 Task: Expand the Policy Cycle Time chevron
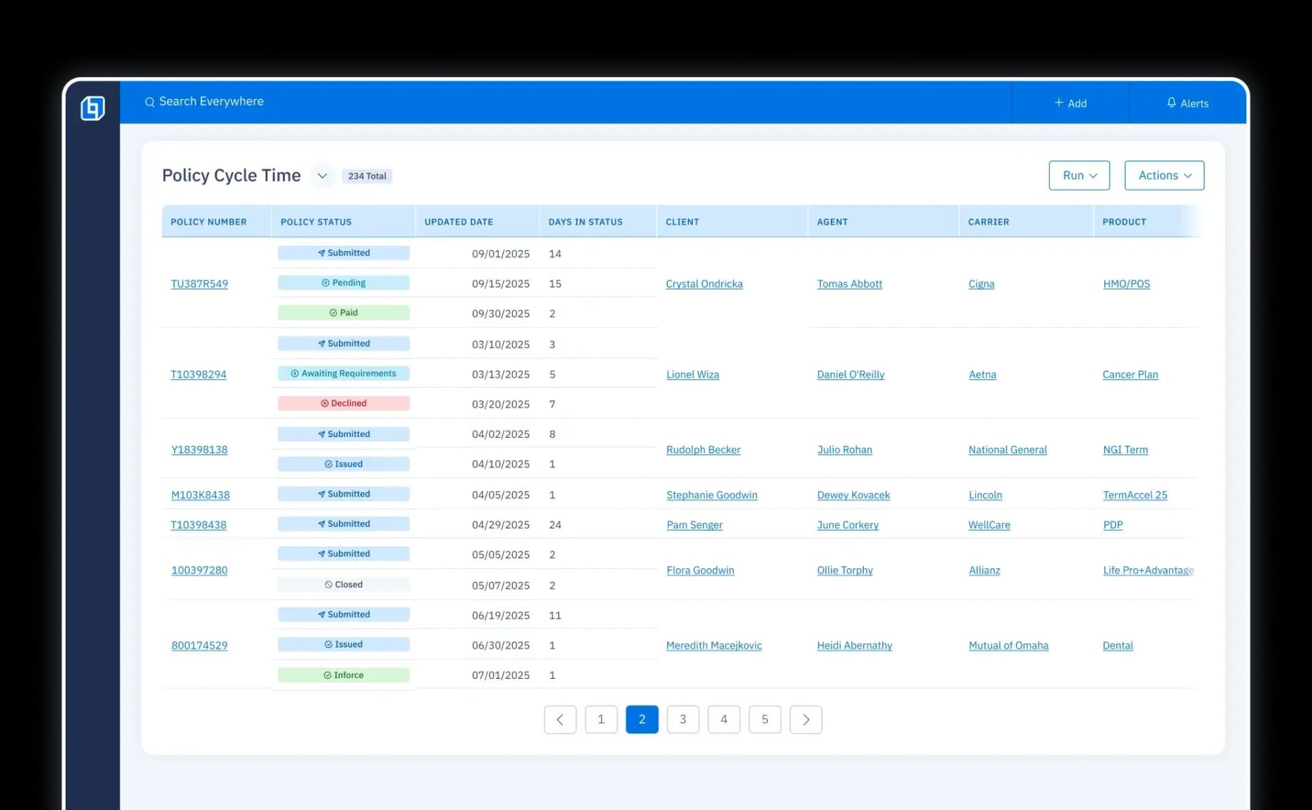tap(322, 176)
